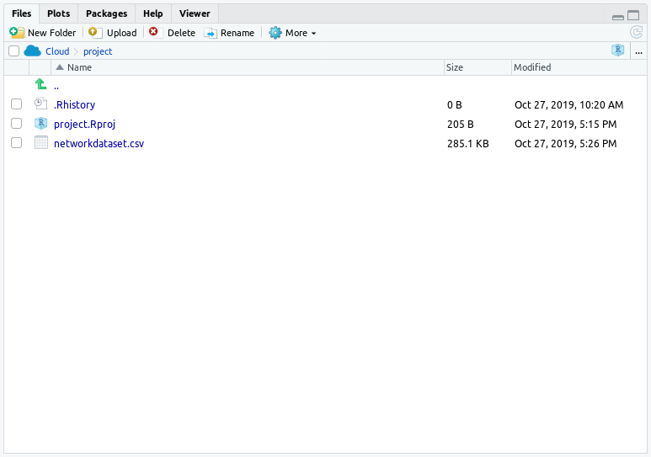Click the More gear icon
The width and height of the screenshot is (651, 457).
tap(275, 33)
